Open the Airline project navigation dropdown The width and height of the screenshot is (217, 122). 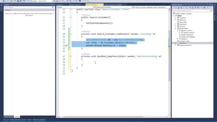tap(75, 7)
